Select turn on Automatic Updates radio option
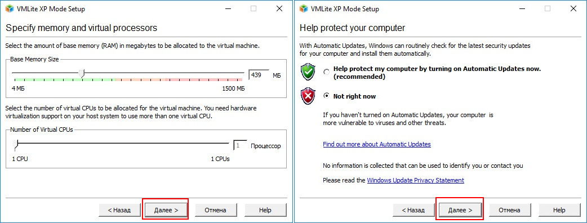587x223 pixels. [326, 72]
